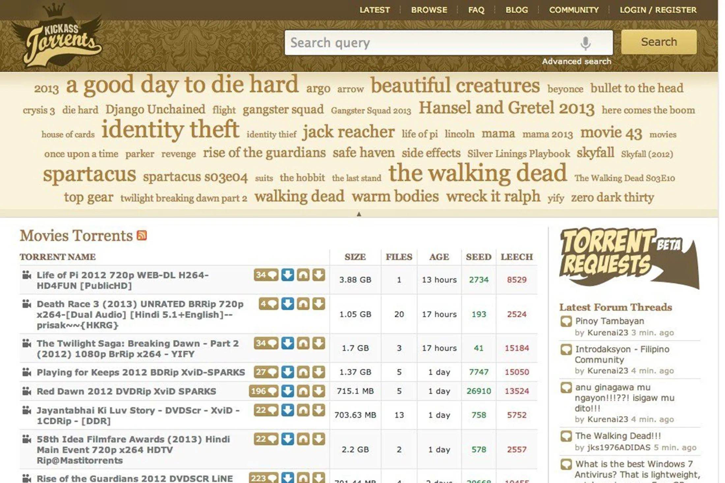Click the microphone voice search icon
This screenshot has height=483, width=725.
point(585,43)
